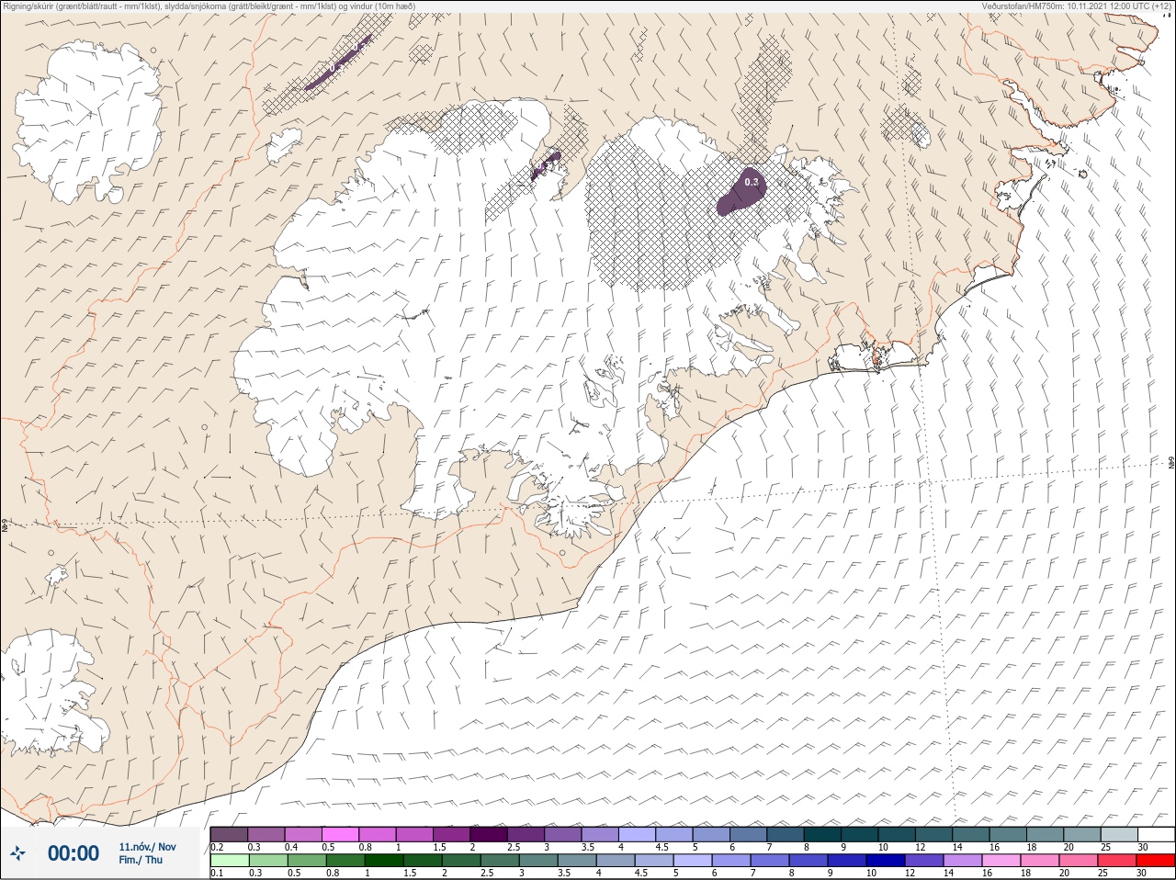Click the Veðurstofan compass logo icon
1176x880 pixels.
[x=17, y=853]
